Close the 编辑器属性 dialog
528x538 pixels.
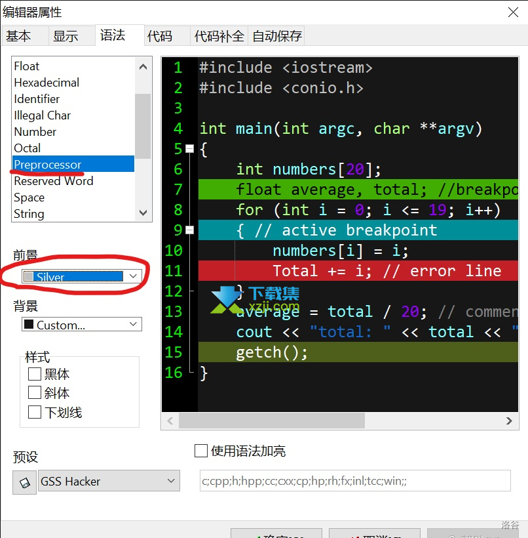(x=513, y=12)
